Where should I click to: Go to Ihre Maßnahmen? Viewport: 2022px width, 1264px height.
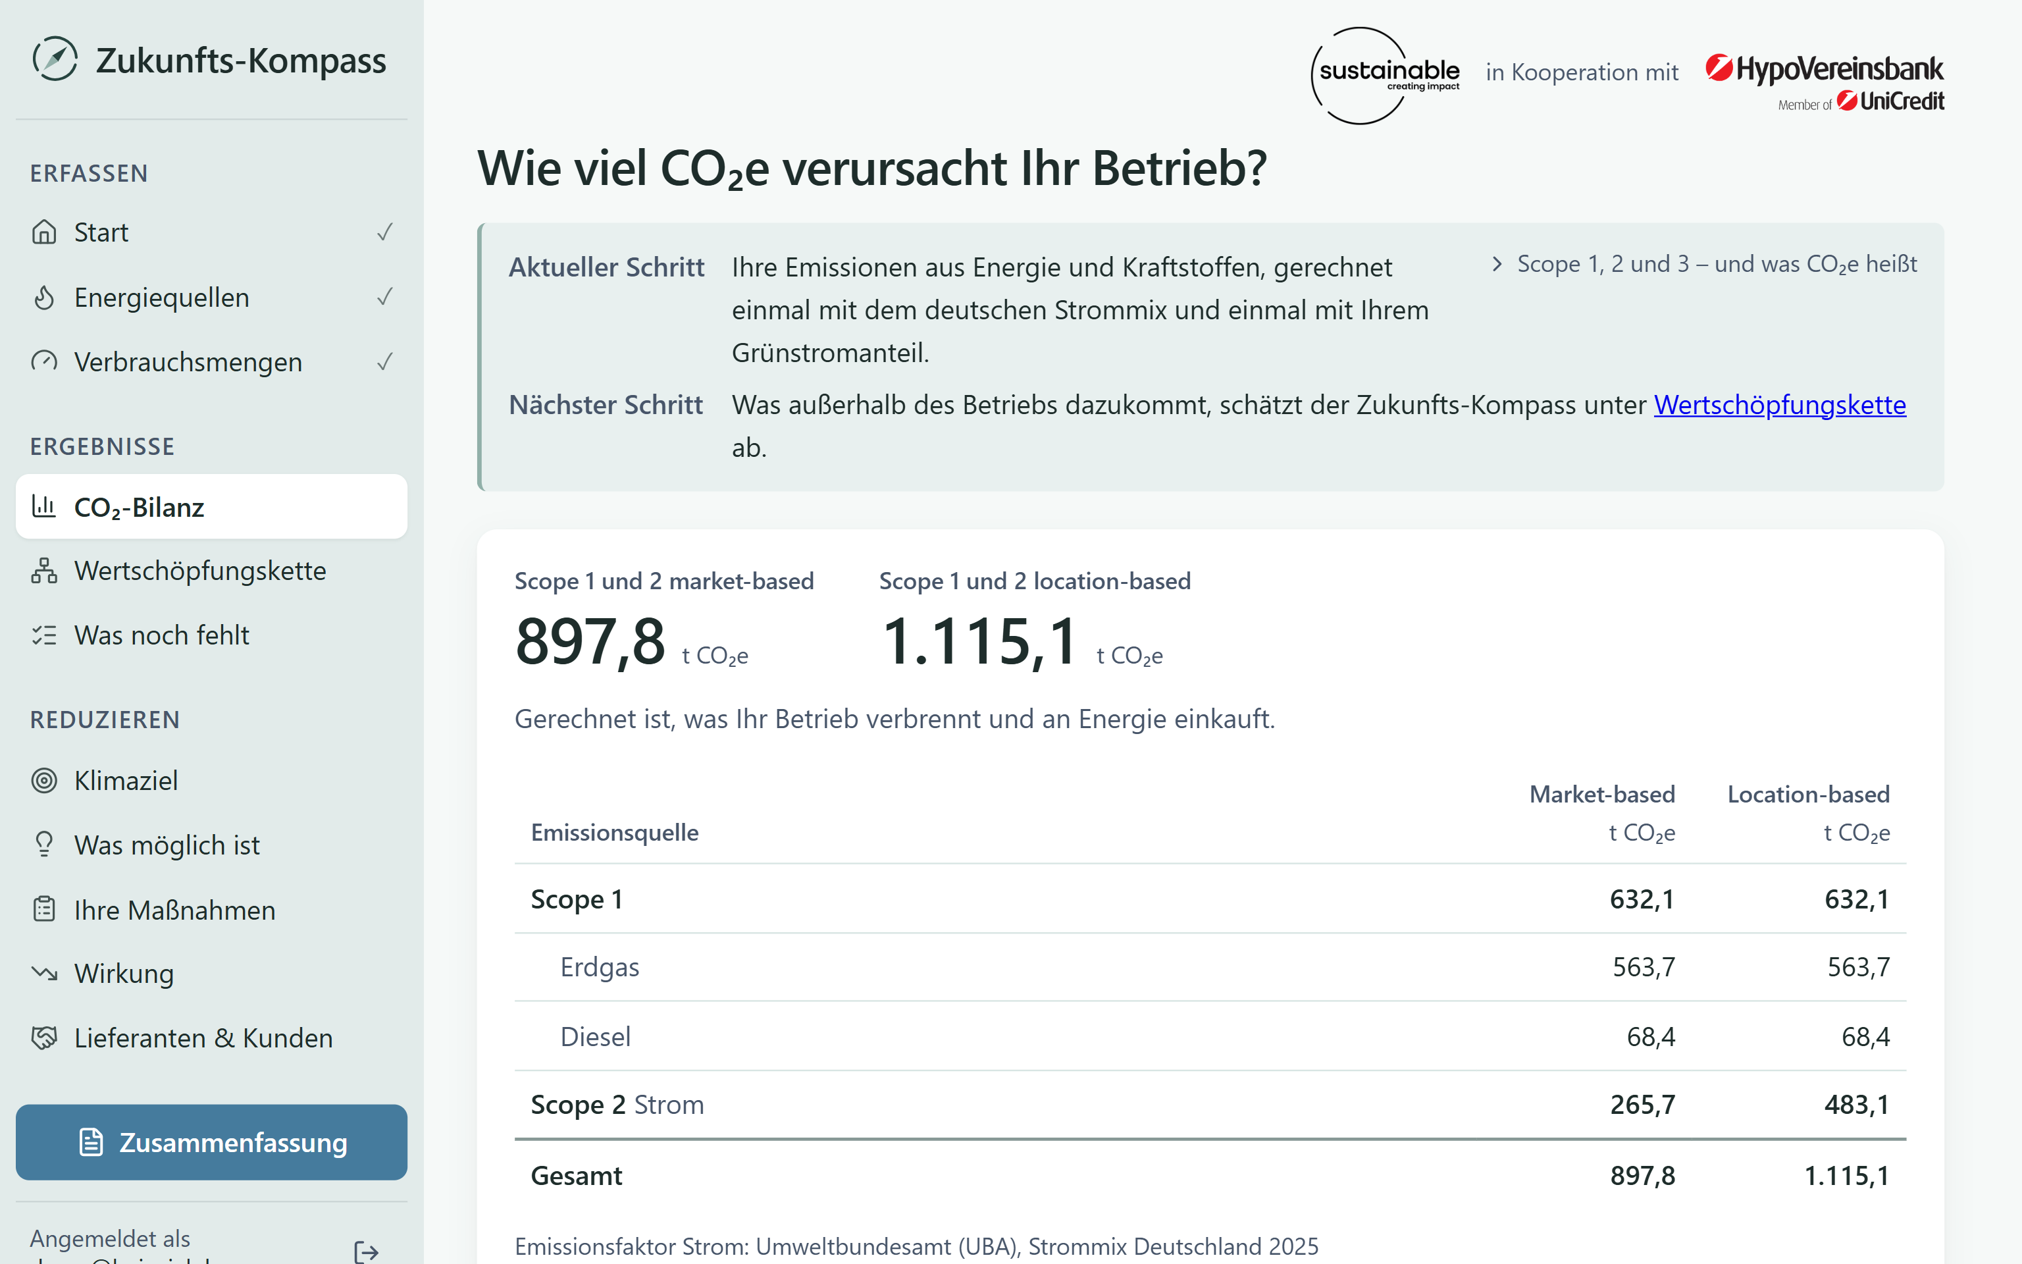[x=211, y=910]
